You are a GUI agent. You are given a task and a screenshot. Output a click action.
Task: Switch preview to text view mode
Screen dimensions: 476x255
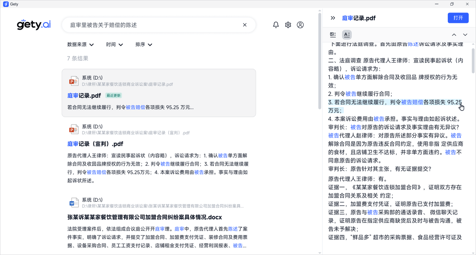347,35
